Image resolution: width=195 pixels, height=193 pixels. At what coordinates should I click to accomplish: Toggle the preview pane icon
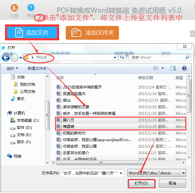coord(173,68)
